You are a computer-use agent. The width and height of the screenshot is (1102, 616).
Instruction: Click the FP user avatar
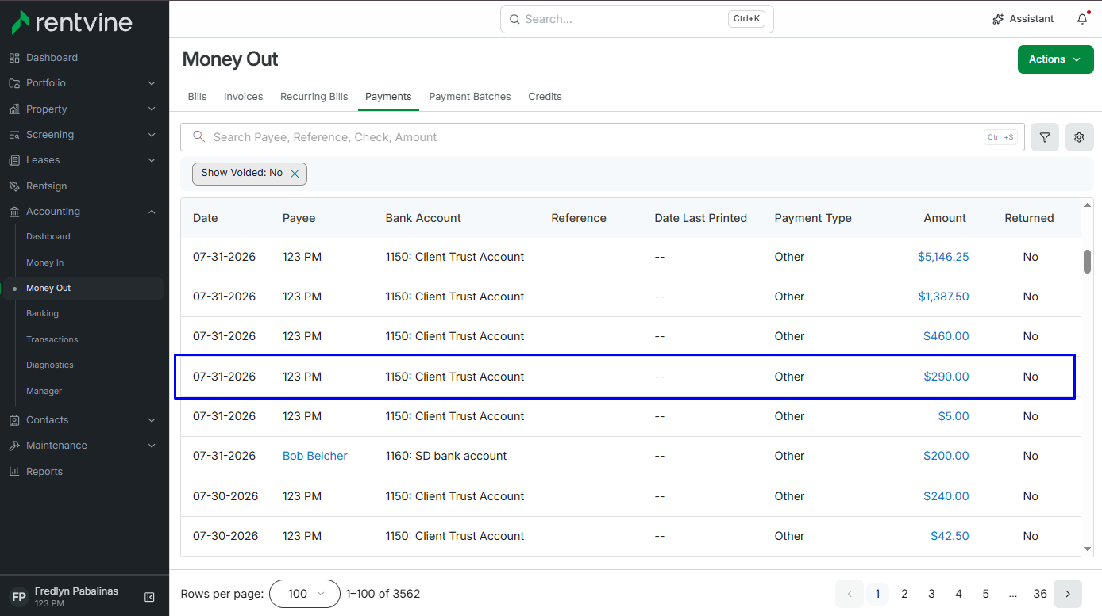tap(19, 597)
